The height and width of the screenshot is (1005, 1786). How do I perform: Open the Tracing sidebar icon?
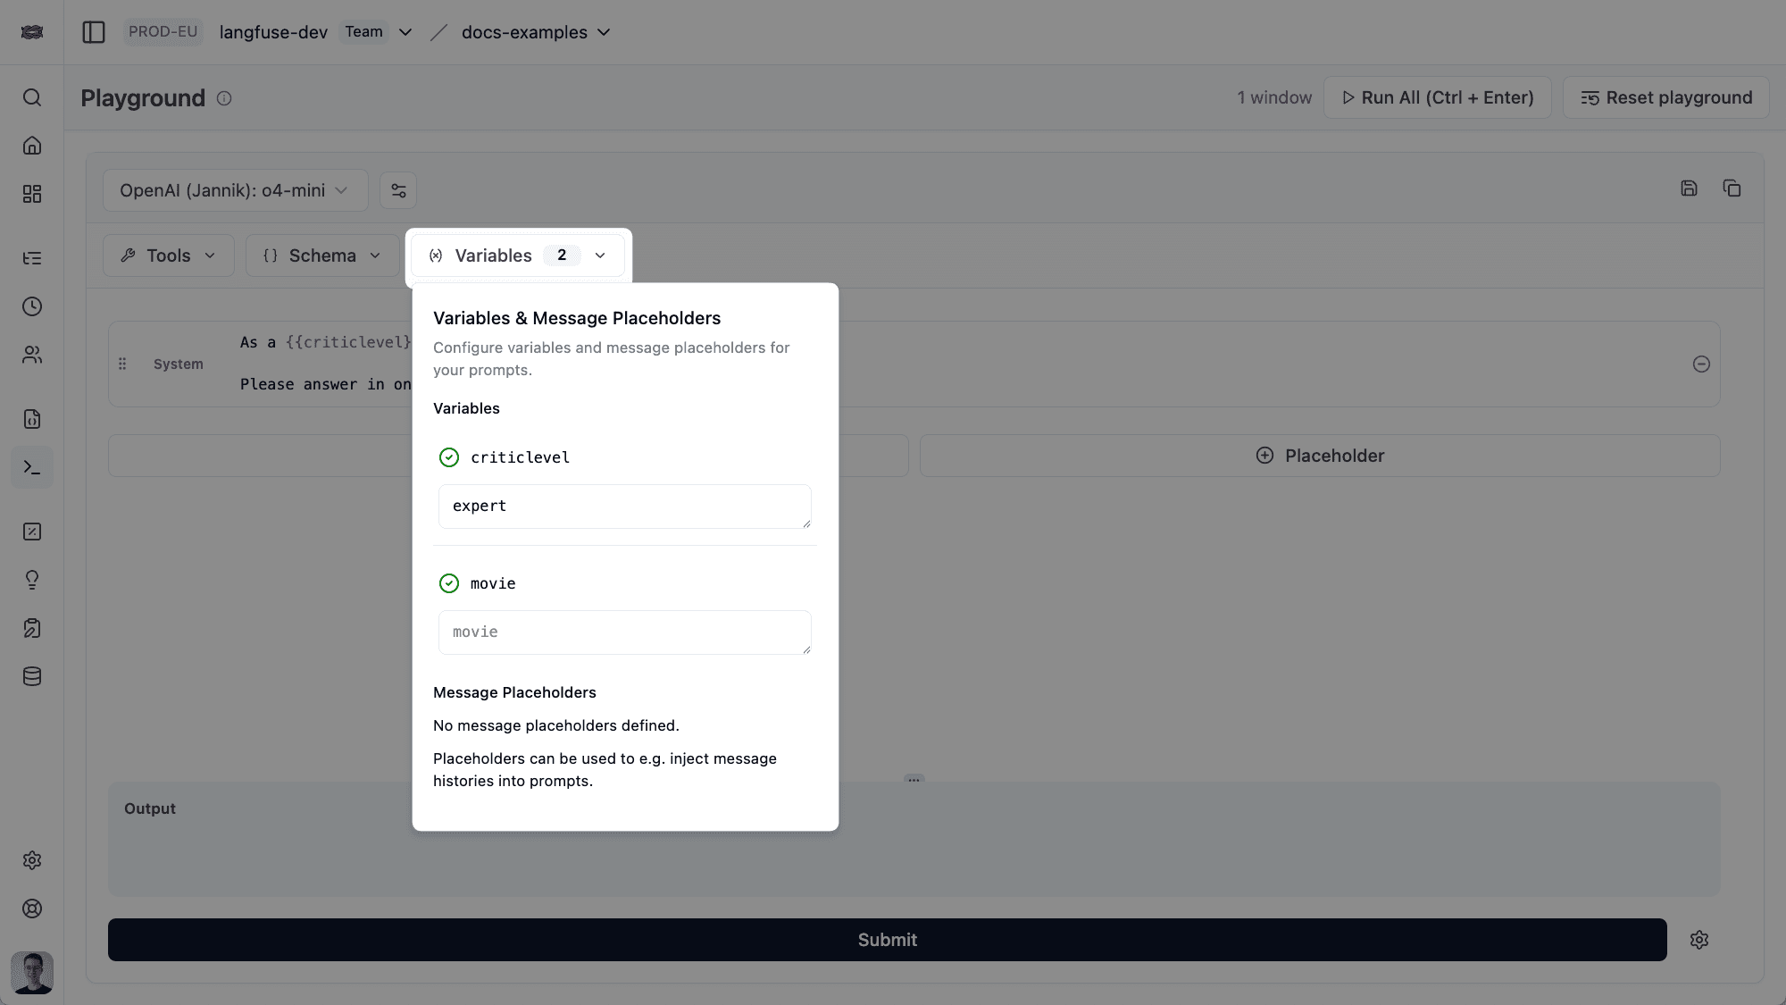32,258
